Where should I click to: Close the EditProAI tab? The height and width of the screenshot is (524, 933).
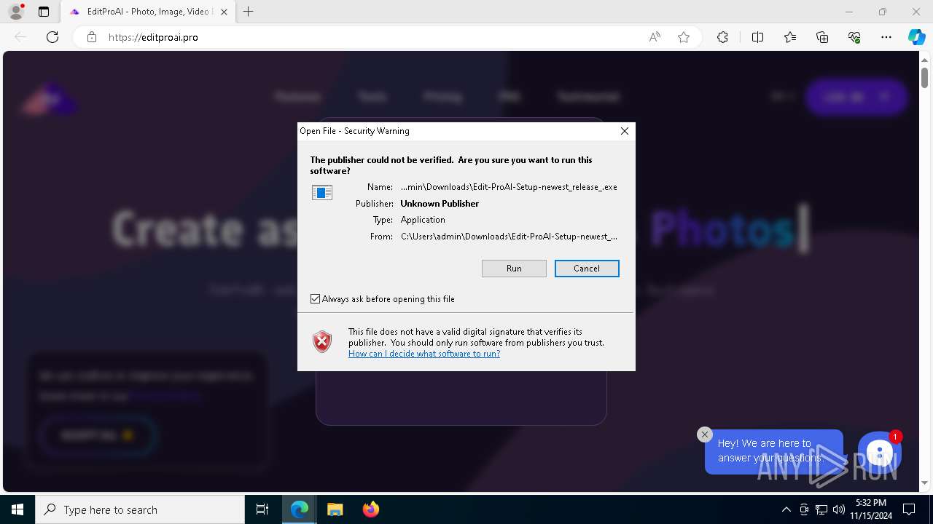coord(224,12)
